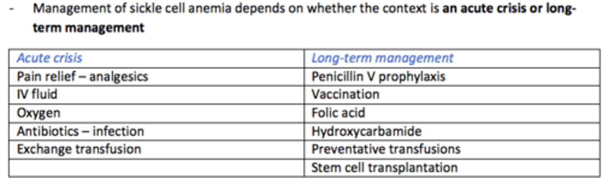Select the 'Hydroxycarbamide' table cell
Viewport: 602px width, 178px height.
(x=366, y=131)
